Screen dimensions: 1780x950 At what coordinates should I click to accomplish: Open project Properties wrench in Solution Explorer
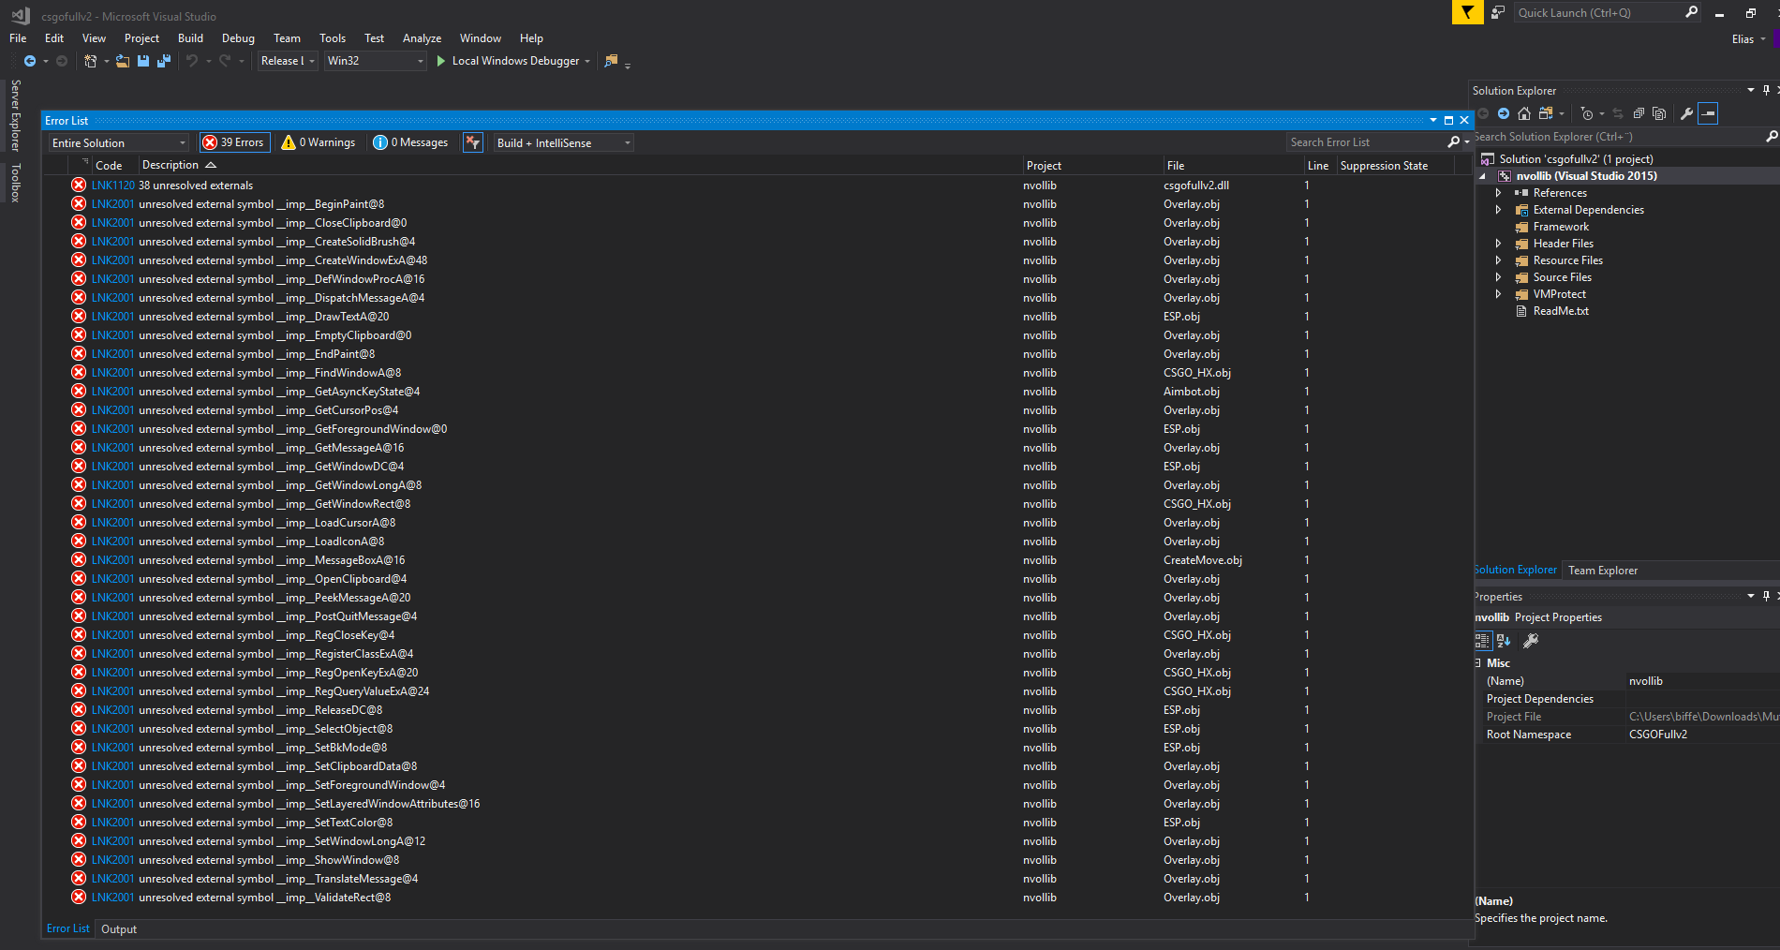click(1687, 113)
